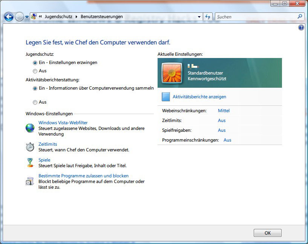
Task: Open the address bar history dropdown
Action: [199, 17]
